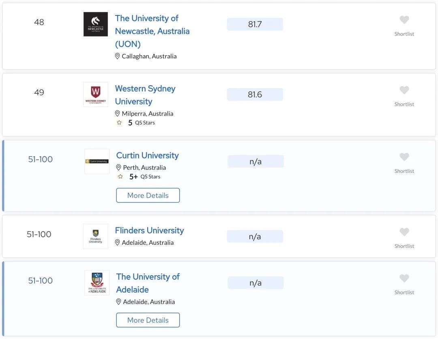Expand More Details for Curtin University
Viewport: 438px width, 339px height.
(148, 195)
